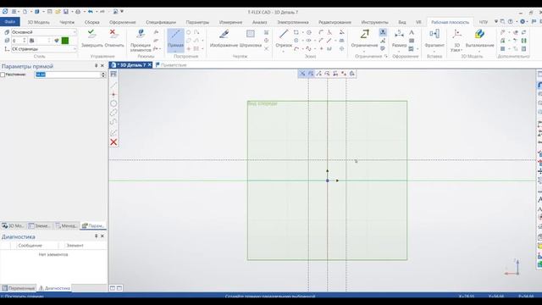The height and width of the screenshot is (305, 542).
Task: Expand the Выталкивание dropdown arrow
Action: pos(479,51)
